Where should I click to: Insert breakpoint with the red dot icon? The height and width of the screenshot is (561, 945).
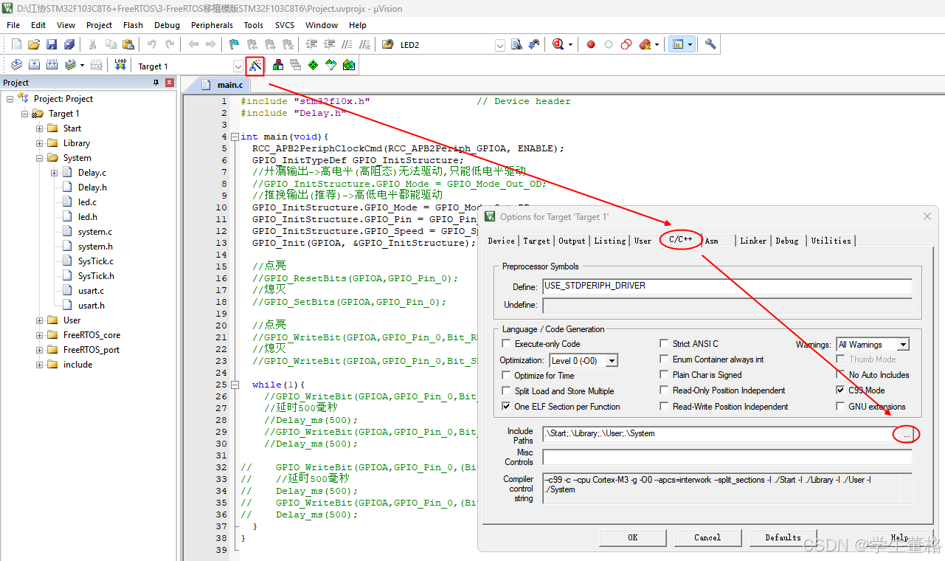pyautogui.click(x=591, y=44)
